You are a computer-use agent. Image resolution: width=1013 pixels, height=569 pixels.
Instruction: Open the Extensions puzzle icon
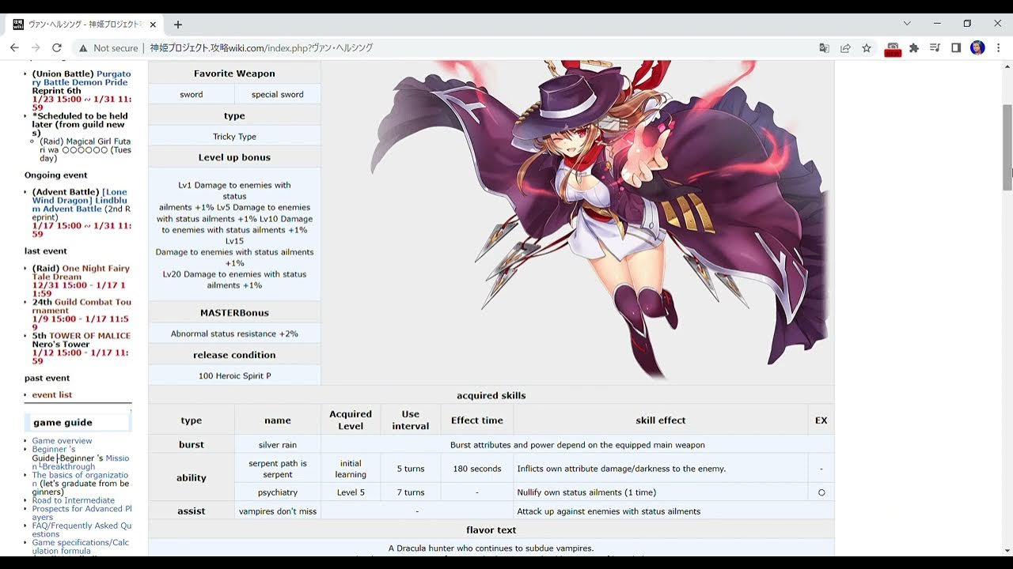(914, 48)
